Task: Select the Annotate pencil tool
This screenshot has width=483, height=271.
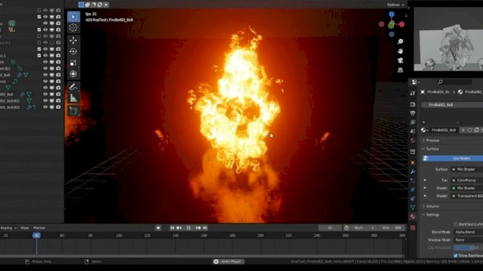Action: (73, 87)
